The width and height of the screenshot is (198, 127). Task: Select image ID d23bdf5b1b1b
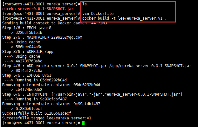tap(29, 33)
